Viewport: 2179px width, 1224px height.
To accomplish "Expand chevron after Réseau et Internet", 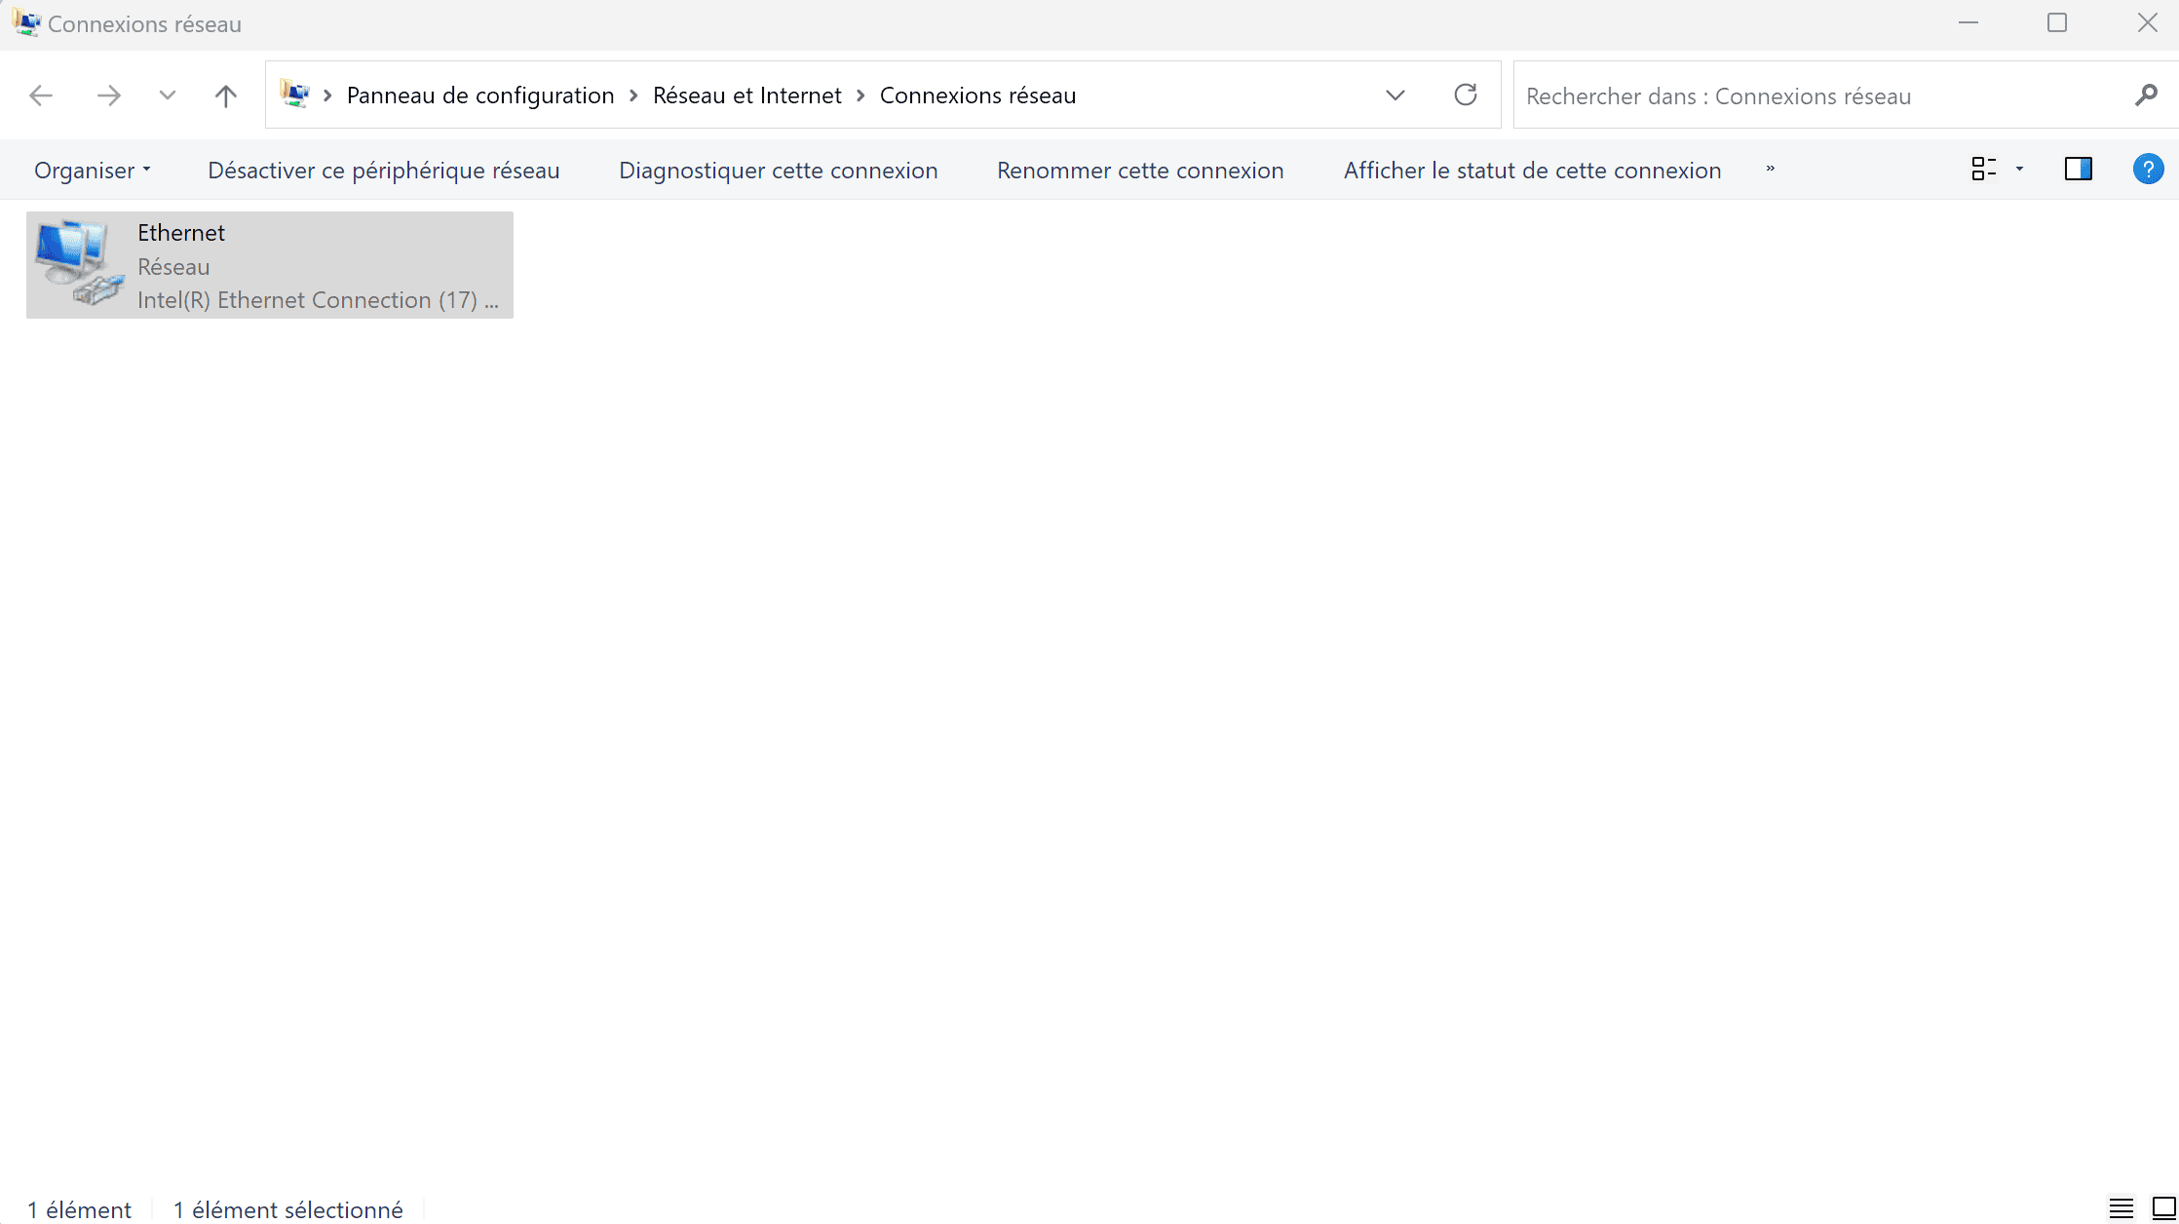I will coord(860,96).
